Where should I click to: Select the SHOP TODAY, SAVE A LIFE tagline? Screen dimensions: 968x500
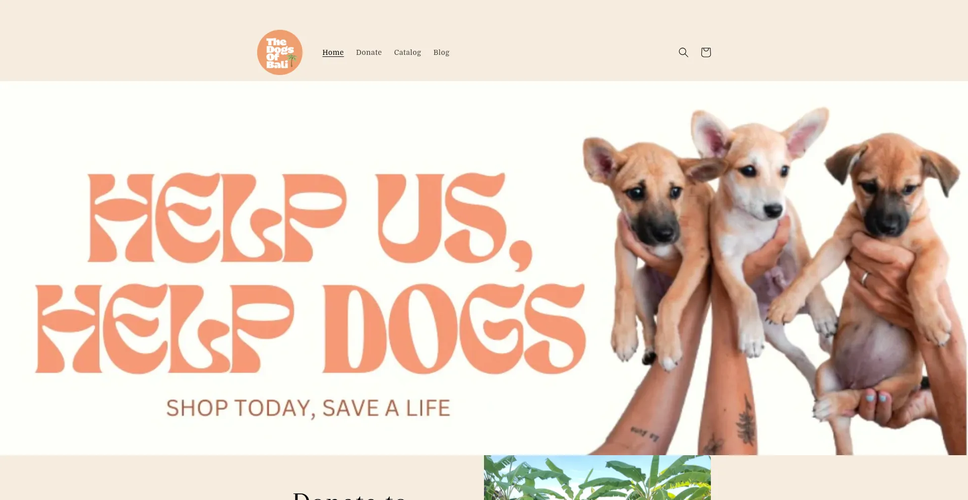308,408
